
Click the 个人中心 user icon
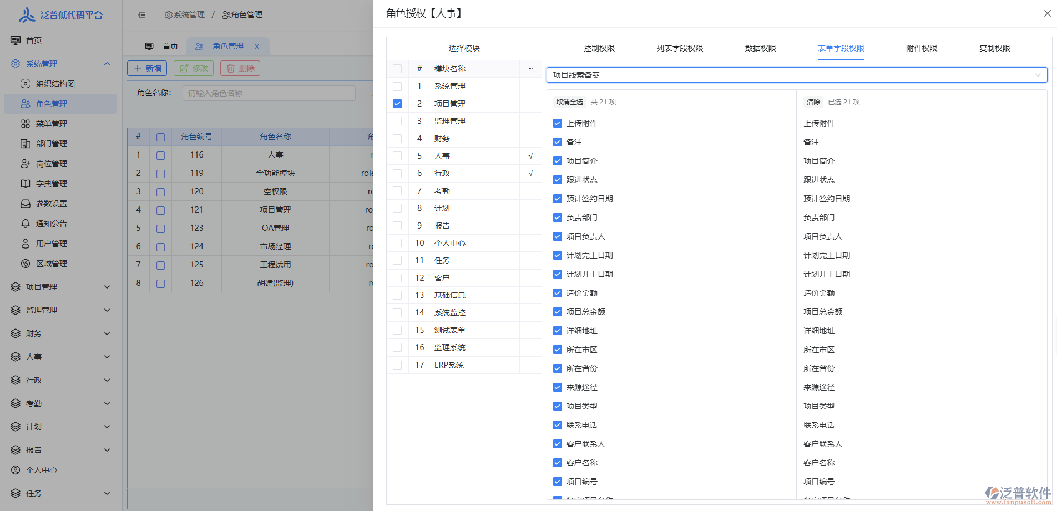[x=16, y=470]
